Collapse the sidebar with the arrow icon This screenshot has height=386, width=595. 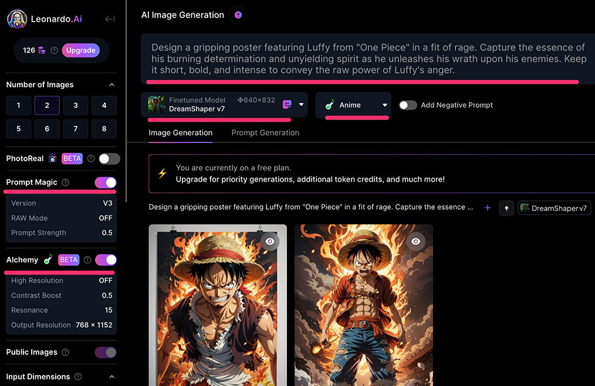point(110,19)
